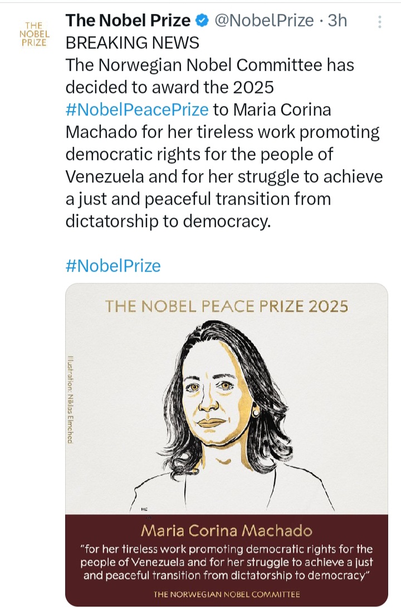The height and width of the screenshot is (611, 401).
Task: Click "dictatorship to democracy." ending the post text
Action: point(168,221)
